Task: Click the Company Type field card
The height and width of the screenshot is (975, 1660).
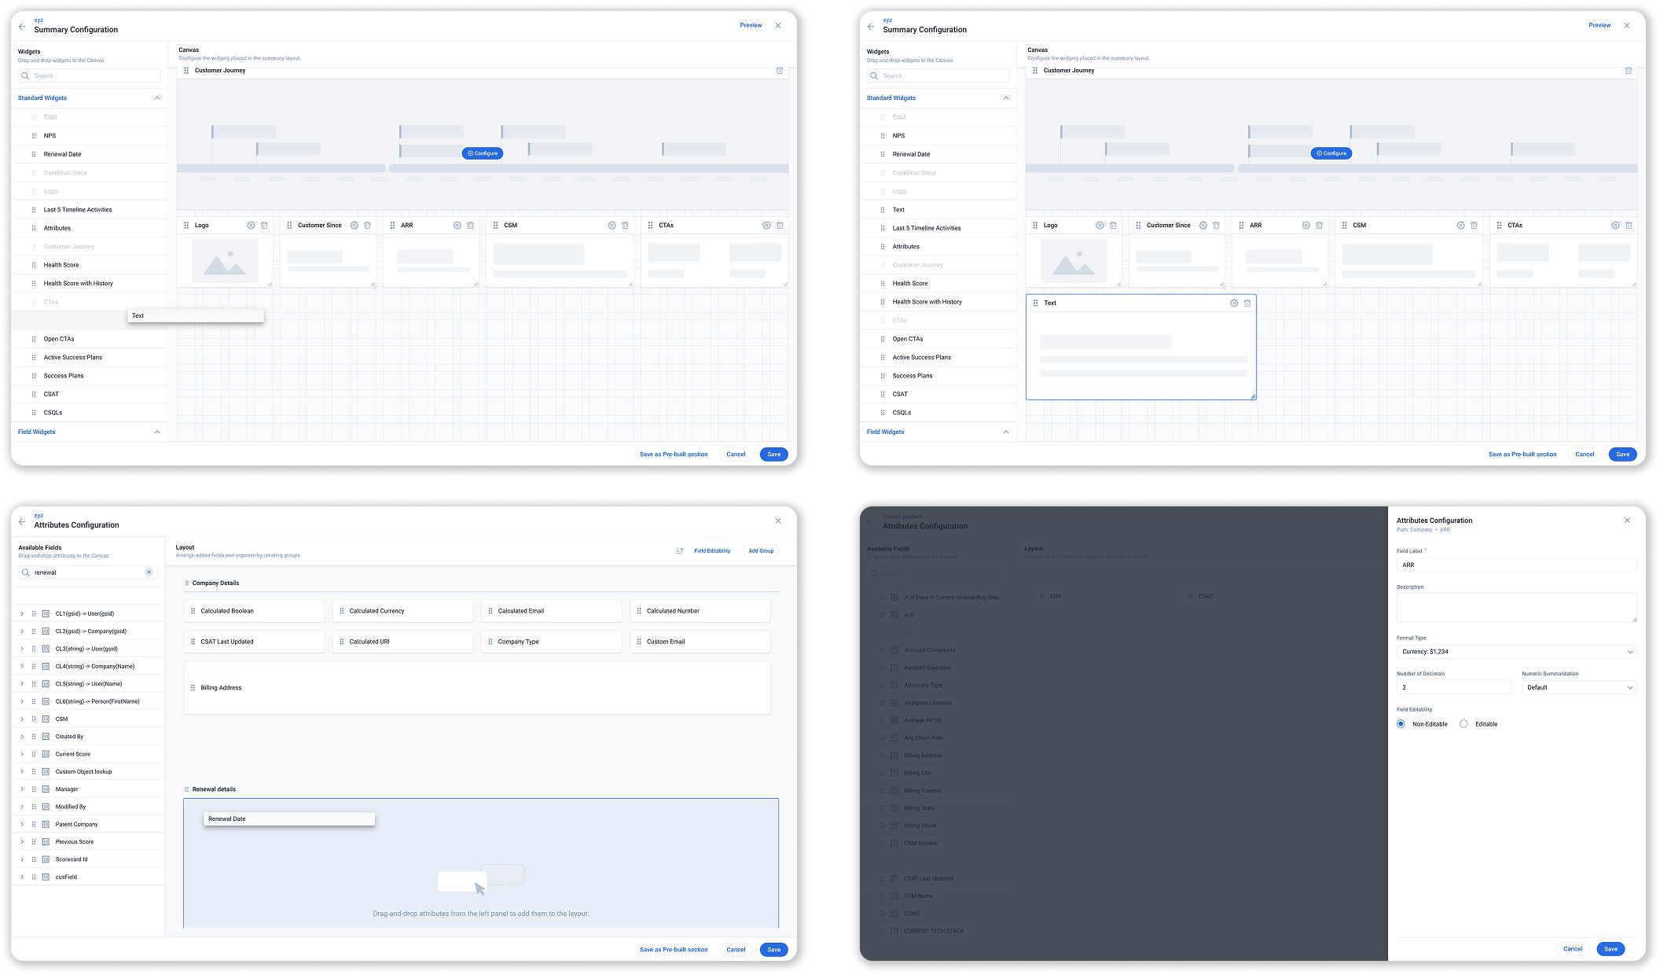Action: [551, 642]
